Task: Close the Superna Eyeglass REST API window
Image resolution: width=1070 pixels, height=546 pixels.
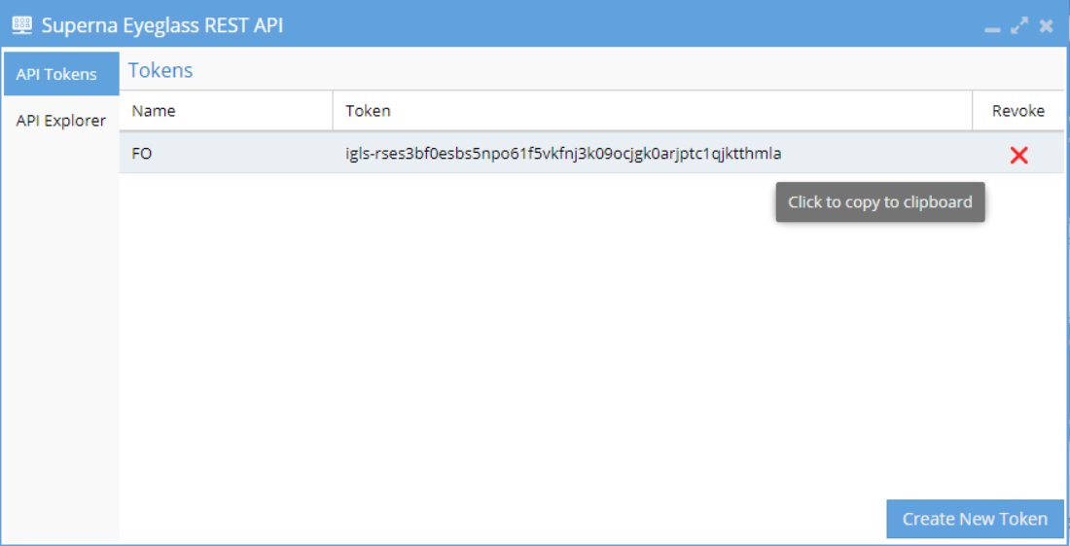Action: pyautogui.click(x=1046, y=26)
